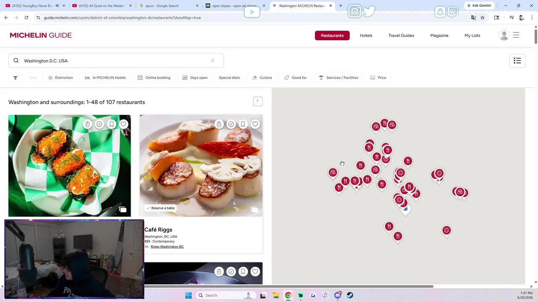Open a new browser tab
The width and height of the screenshot is (538, 302).
pos(340,5)
